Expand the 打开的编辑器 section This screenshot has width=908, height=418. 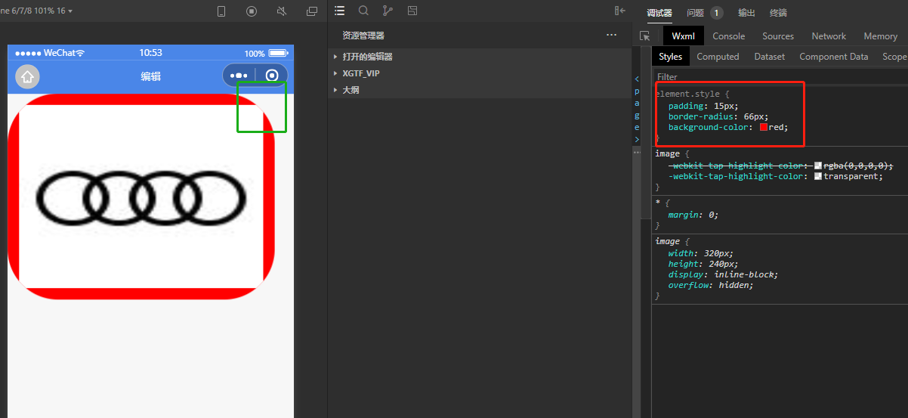coord(479,57)
